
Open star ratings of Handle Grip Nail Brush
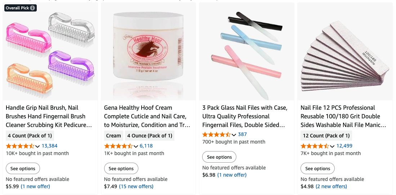[20, 146]
